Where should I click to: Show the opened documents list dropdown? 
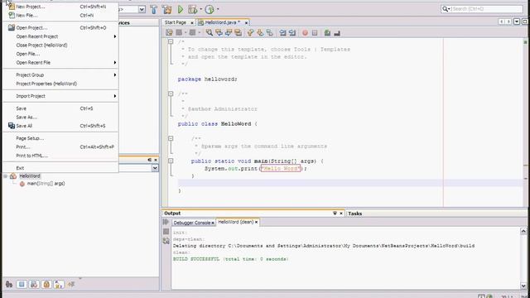click(x=517, y=22)
